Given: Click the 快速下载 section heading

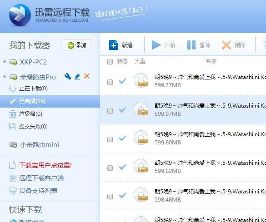Looking at the screenshot, I should coord(25,210).
